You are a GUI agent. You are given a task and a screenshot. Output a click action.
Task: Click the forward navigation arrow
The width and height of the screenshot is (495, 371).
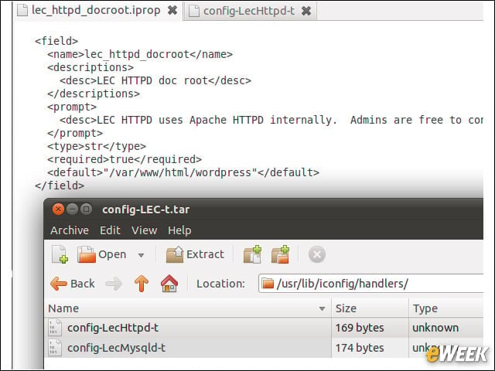coord(114,284)
